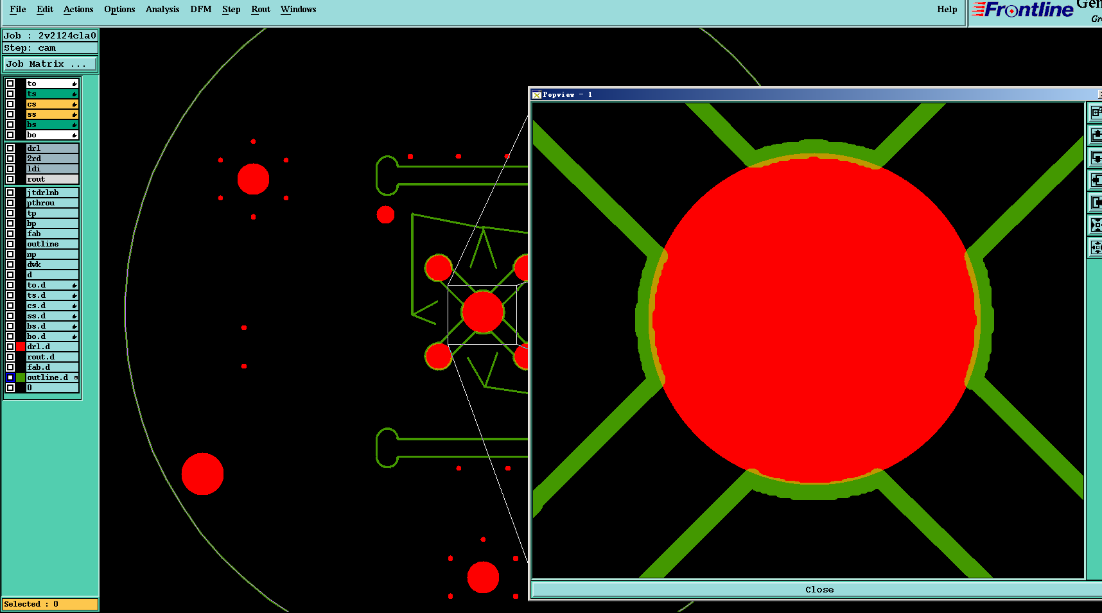1102x613 pixels.
Task: Select the ldi layer name
Action: [52, 169]
